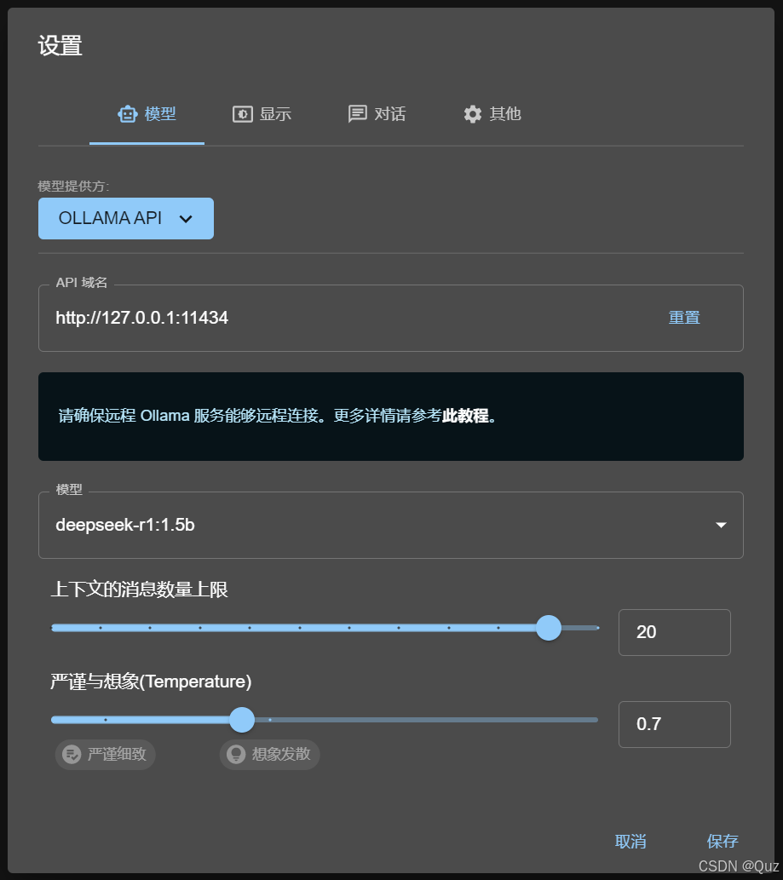Click the checkmark icon in the 严谨细致 chip

(x=72, y=754)
